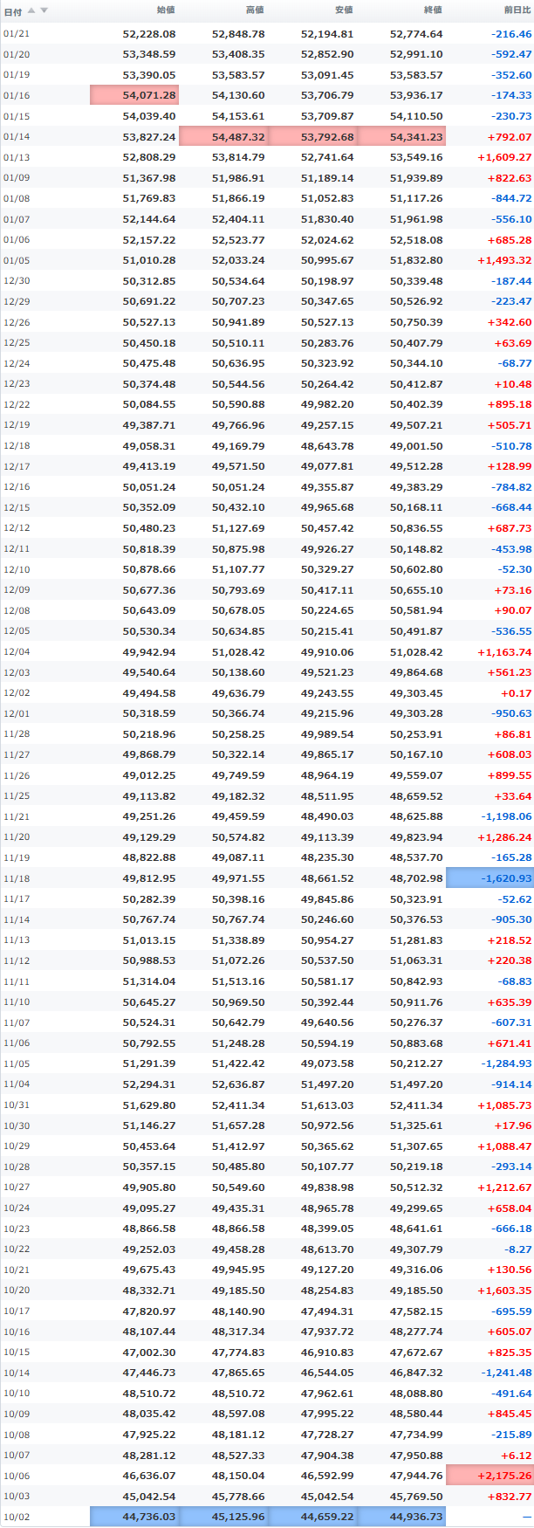Select the opening price 51,769.83

(149, 198)
